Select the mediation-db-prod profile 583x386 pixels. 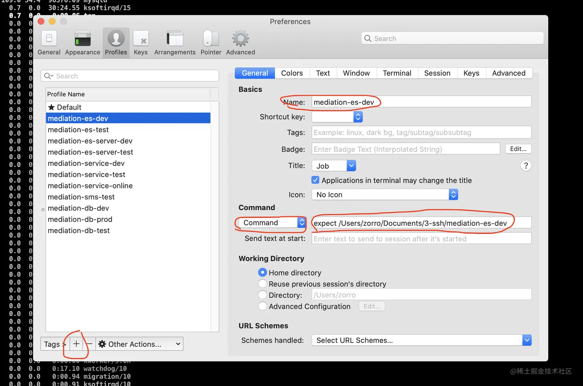click(x=128, y=219)
